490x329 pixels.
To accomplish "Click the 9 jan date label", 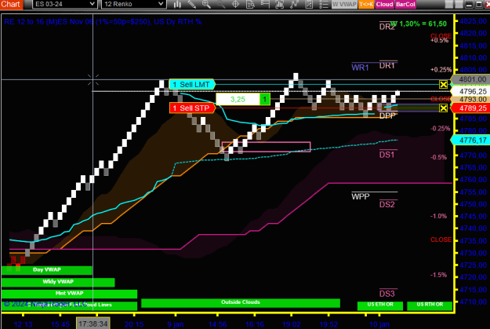I will [176, 324].
